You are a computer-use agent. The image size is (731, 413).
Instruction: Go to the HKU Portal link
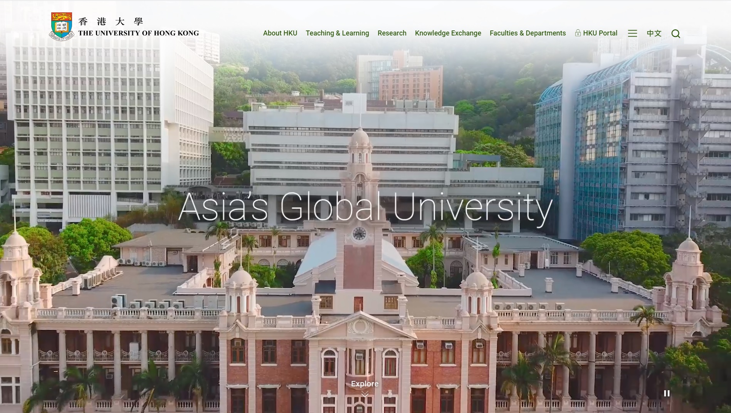point(600,33)
